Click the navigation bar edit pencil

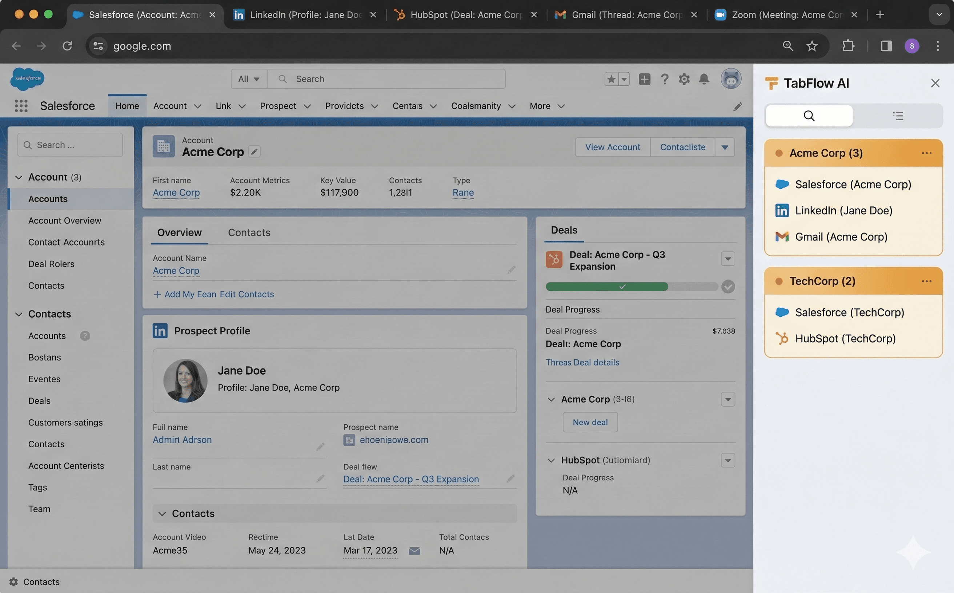(737, 106)
